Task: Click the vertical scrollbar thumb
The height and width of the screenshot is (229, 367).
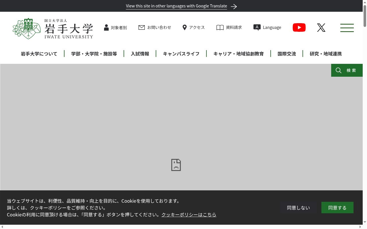Action: (x=365, y=16)
